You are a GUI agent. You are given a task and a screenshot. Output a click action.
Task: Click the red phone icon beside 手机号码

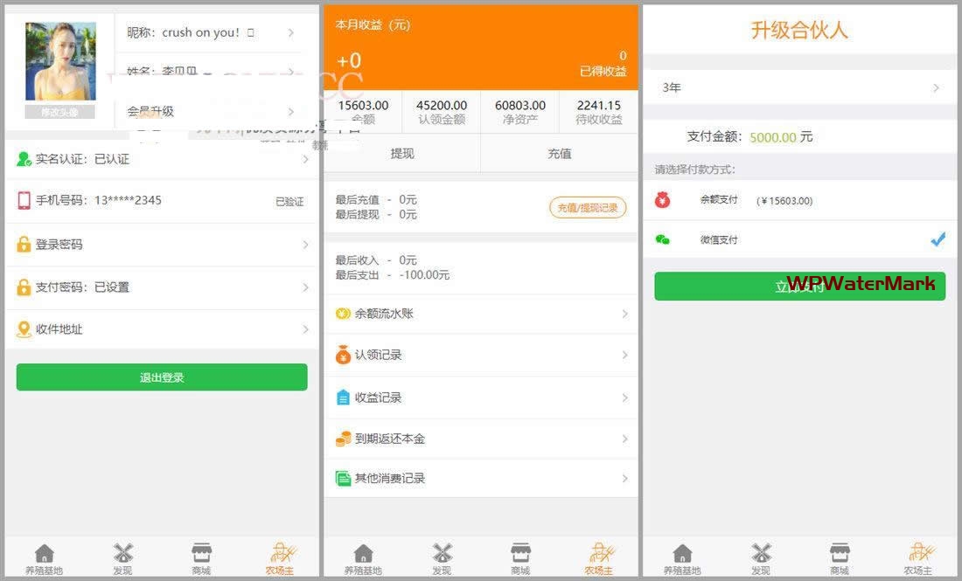point(24,200)
